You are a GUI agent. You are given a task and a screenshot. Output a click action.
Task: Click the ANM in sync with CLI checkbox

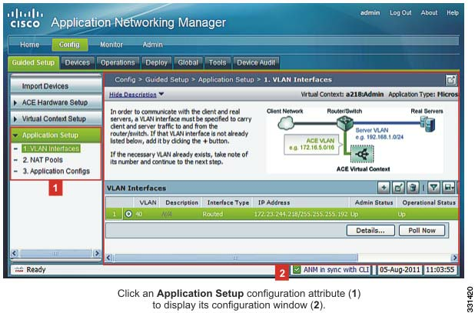point(297,270)
